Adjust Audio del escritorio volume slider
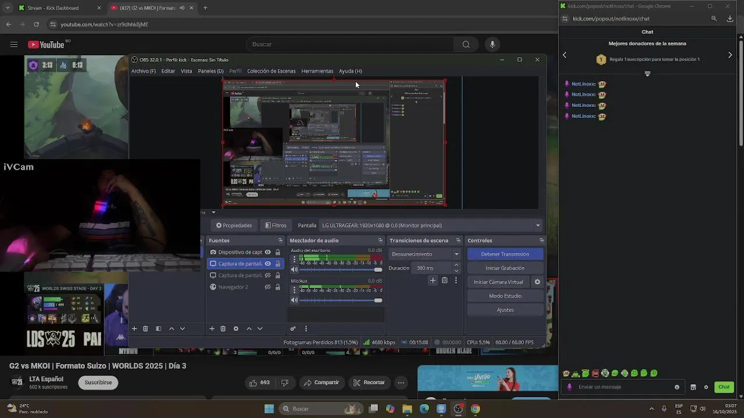The image size is (744, 418). coord(342,270)
